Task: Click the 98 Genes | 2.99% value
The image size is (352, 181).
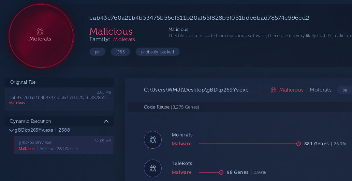Action: pyautogui.click(x=246, y=172)
